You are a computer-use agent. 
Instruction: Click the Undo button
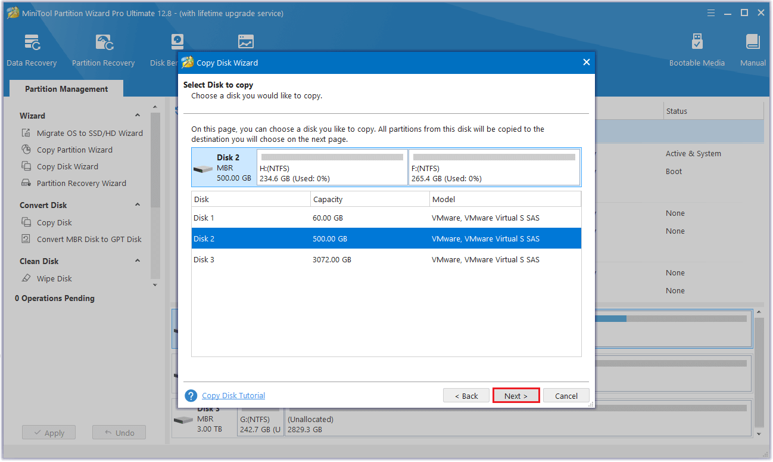(x=119, y=433)
